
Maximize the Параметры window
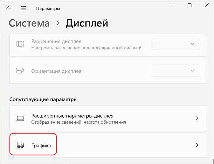tap(190, 5)
